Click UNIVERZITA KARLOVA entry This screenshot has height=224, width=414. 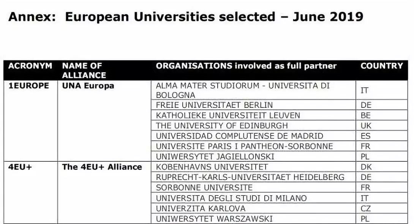coord(201,208)
